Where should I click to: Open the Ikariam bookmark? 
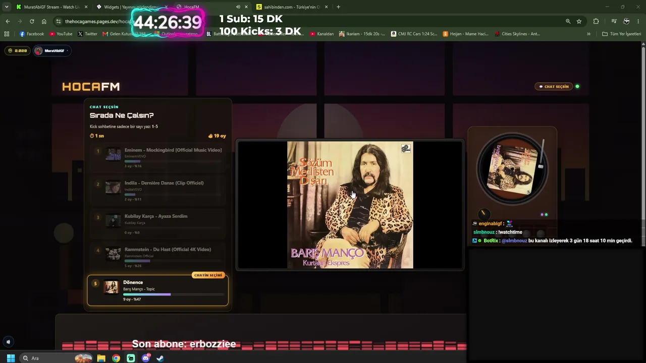coord(362,34)
